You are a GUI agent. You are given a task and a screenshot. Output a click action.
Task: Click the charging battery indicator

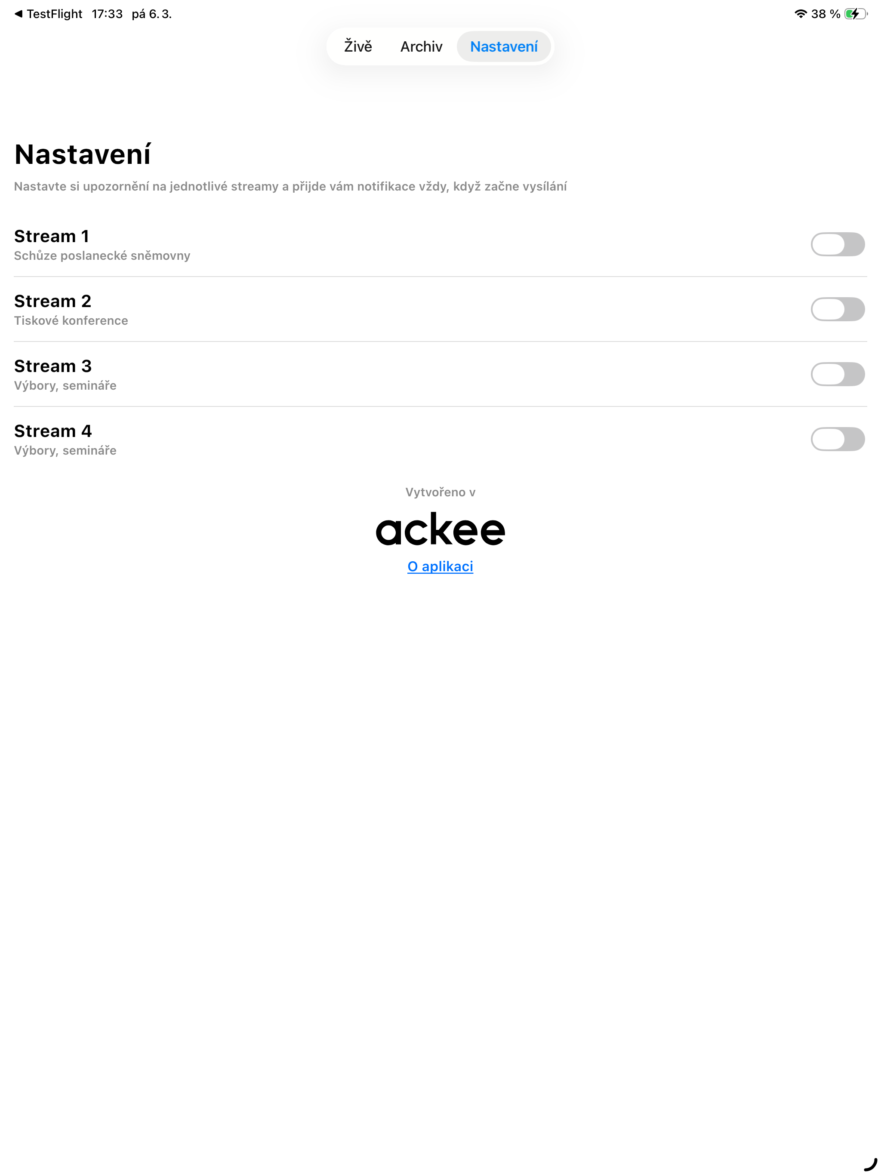855,14
